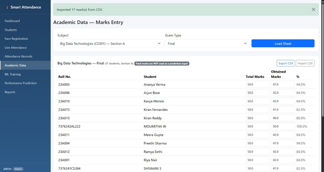Click the 80.0% percentage value
The width and height of the screenshot is (324, 172).
click(301, 118)
